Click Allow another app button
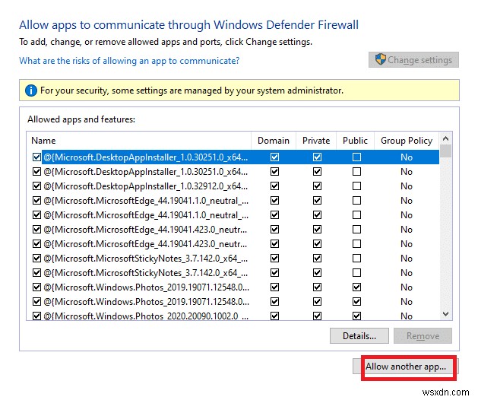 tap(406, 366)
